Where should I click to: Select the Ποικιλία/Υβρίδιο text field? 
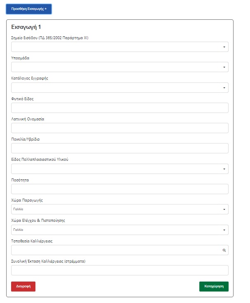(120, 148)
